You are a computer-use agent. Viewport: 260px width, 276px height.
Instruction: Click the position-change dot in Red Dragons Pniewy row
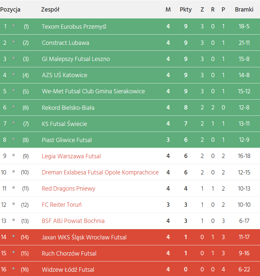(14, 188)
